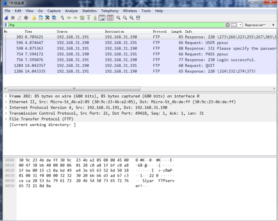
Task: Select the PASS ppsuc request packet
Action: 140,54
